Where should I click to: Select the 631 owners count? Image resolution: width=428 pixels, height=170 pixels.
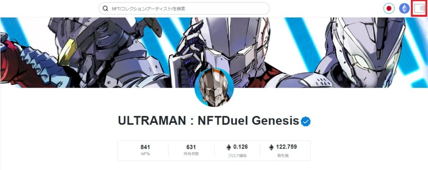coord(191,147)
